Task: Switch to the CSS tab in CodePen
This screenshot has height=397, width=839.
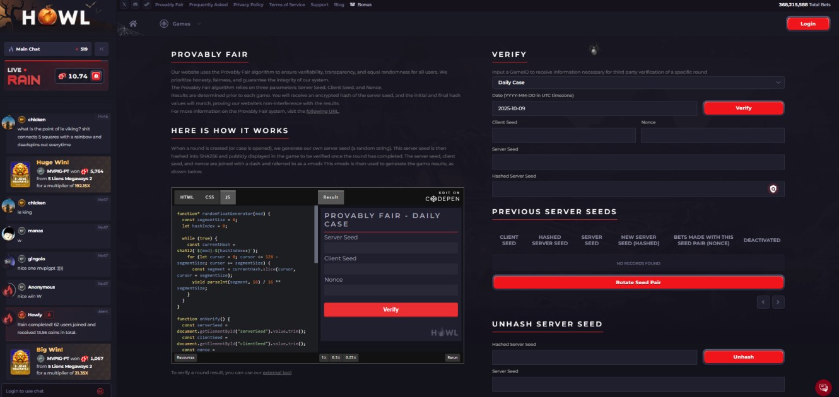Action: pyautogui.click(x=209, y=197)
